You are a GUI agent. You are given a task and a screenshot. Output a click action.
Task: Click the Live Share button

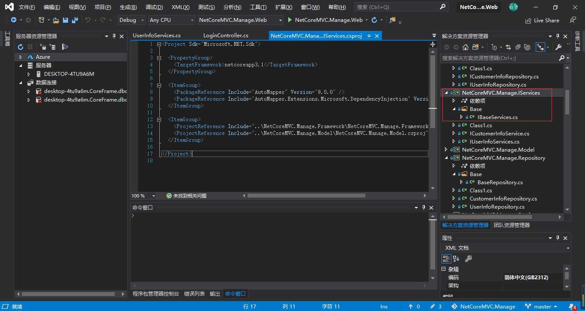[542, 20]
